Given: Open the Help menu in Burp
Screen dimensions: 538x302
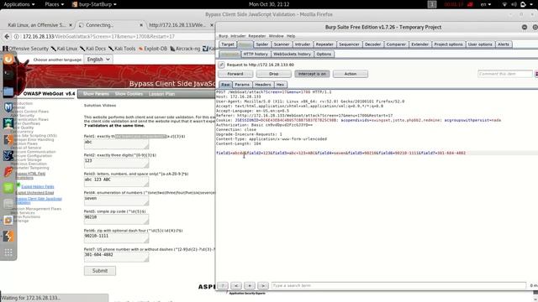Looking at the screenshot, I should click(291, 36).
